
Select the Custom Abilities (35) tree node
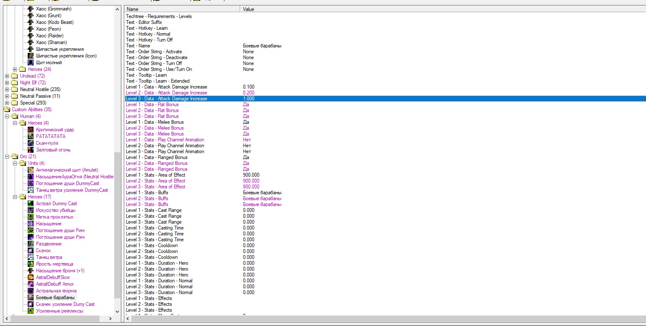(x=32, y=110)
